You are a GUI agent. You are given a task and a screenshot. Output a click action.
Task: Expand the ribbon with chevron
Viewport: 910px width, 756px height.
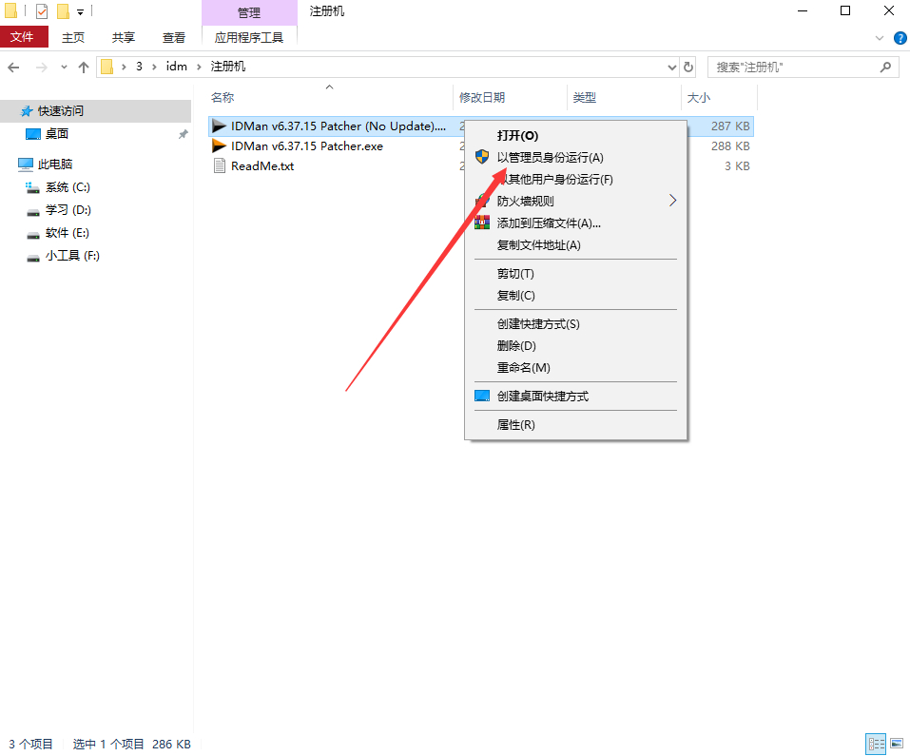point(880,38)
